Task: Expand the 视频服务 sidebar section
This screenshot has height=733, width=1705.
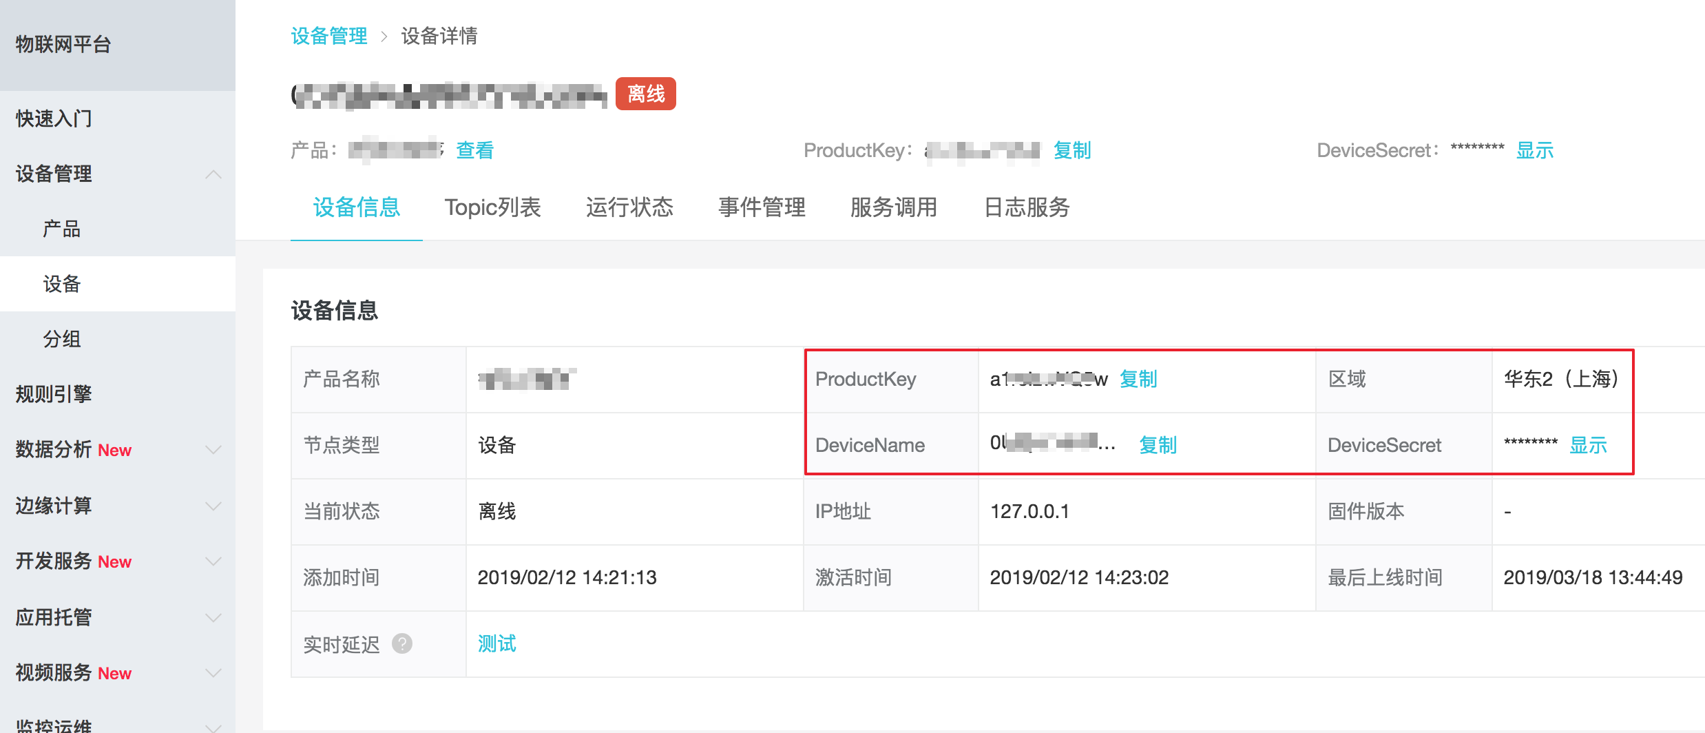Action: [213, 673]
